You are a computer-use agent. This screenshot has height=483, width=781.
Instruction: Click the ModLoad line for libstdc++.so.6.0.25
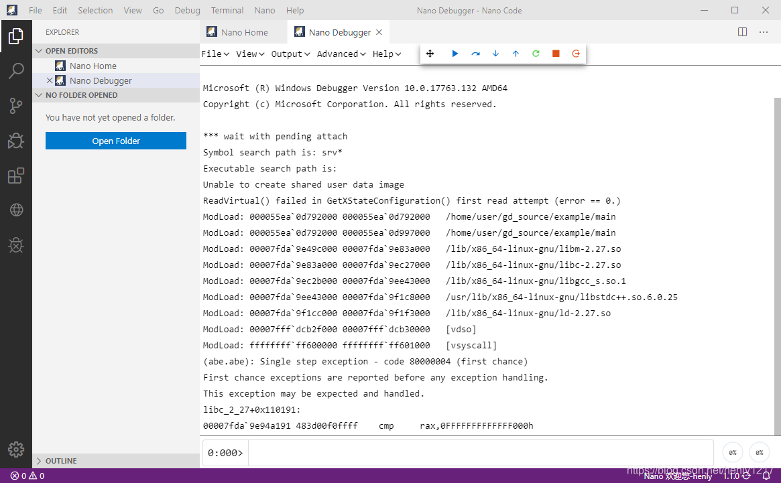pos(440,297)
